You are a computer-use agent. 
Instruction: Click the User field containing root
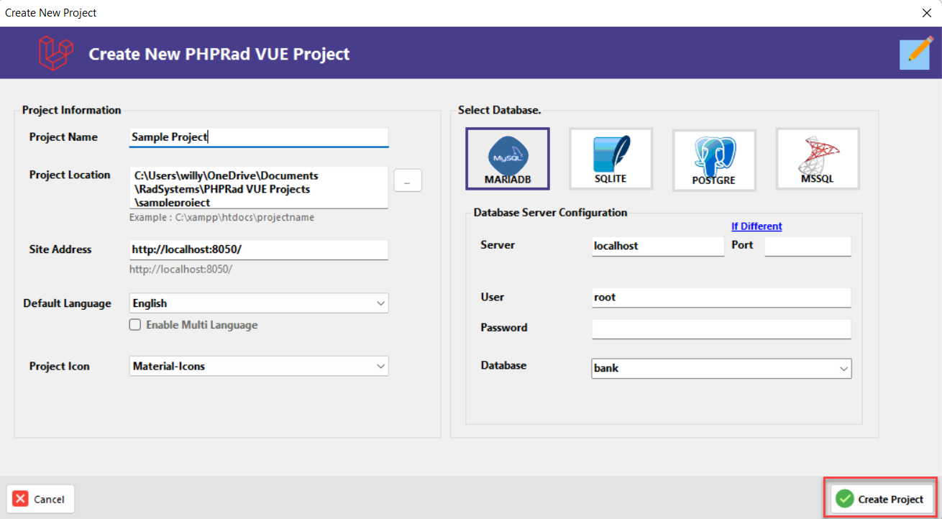(x=721, y=297)
